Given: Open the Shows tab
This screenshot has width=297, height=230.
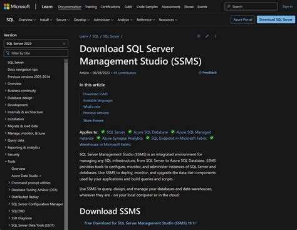Looking at the screenshot, I should 189,7.
